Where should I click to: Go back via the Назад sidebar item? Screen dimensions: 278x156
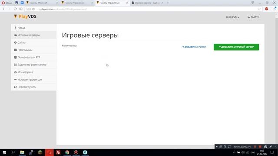[34, 28]
